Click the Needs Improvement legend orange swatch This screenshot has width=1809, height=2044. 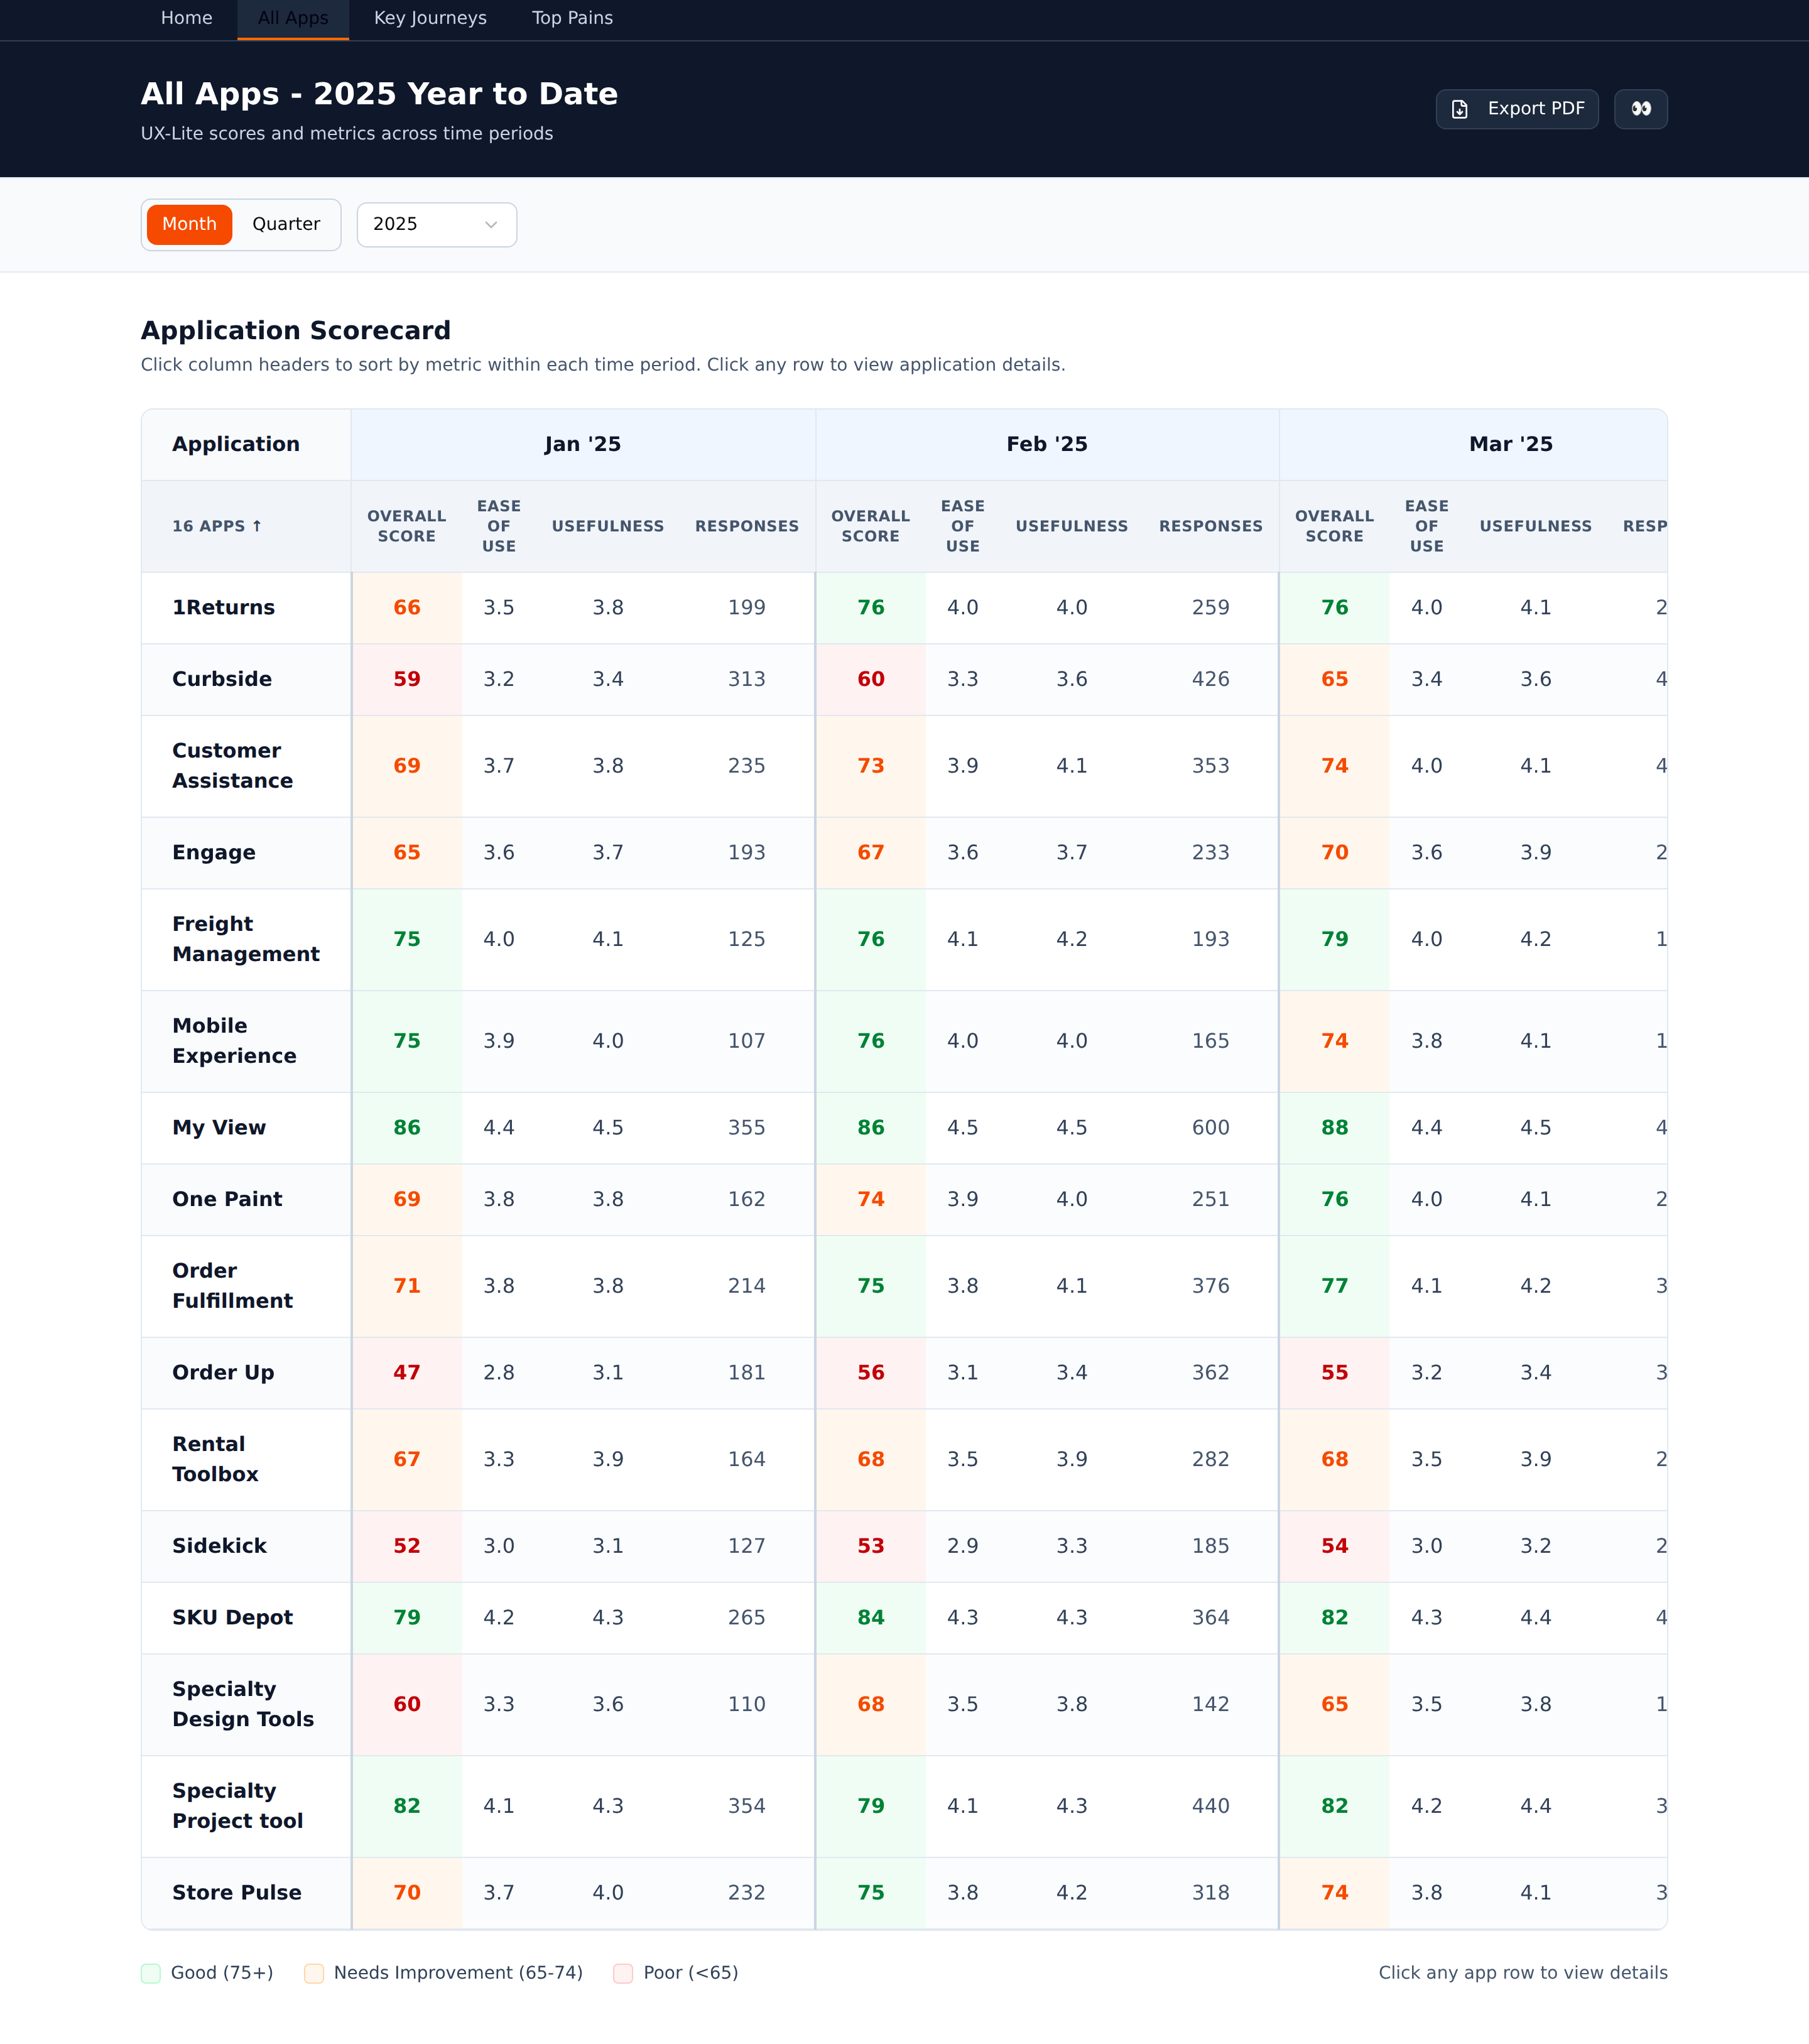(314, 1973)
